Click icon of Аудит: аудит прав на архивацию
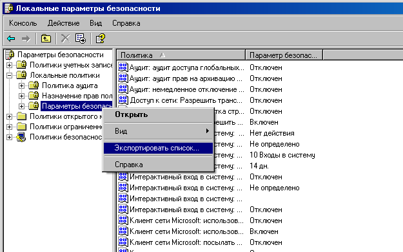Screen dimensions: 403x252 click(x=123, y=78)
